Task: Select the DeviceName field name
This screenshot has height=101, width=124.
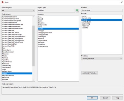Action: pos(17,50)
